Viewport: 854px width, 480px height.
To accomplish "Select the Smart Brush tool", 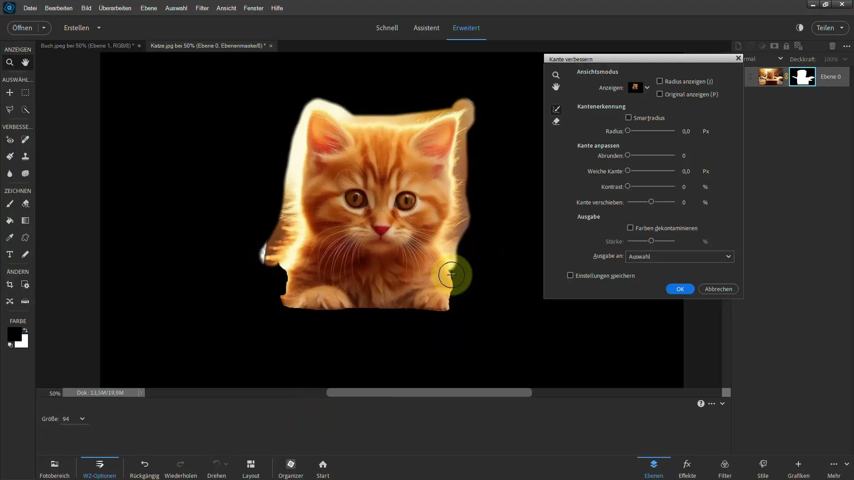I will click(x=9, y=156).
